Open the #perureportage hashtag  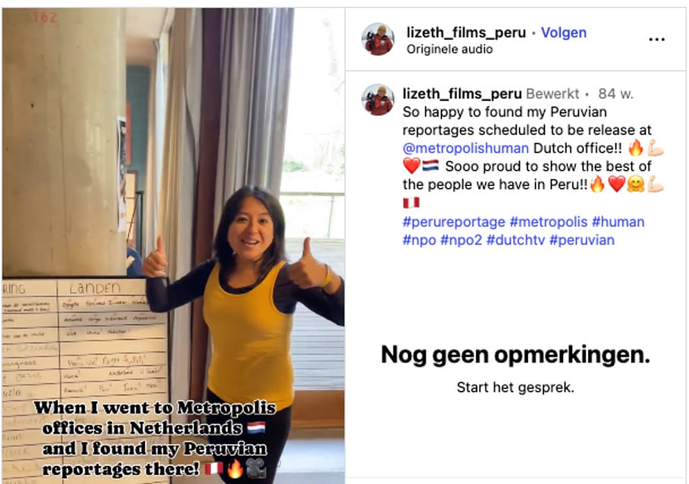454,222
